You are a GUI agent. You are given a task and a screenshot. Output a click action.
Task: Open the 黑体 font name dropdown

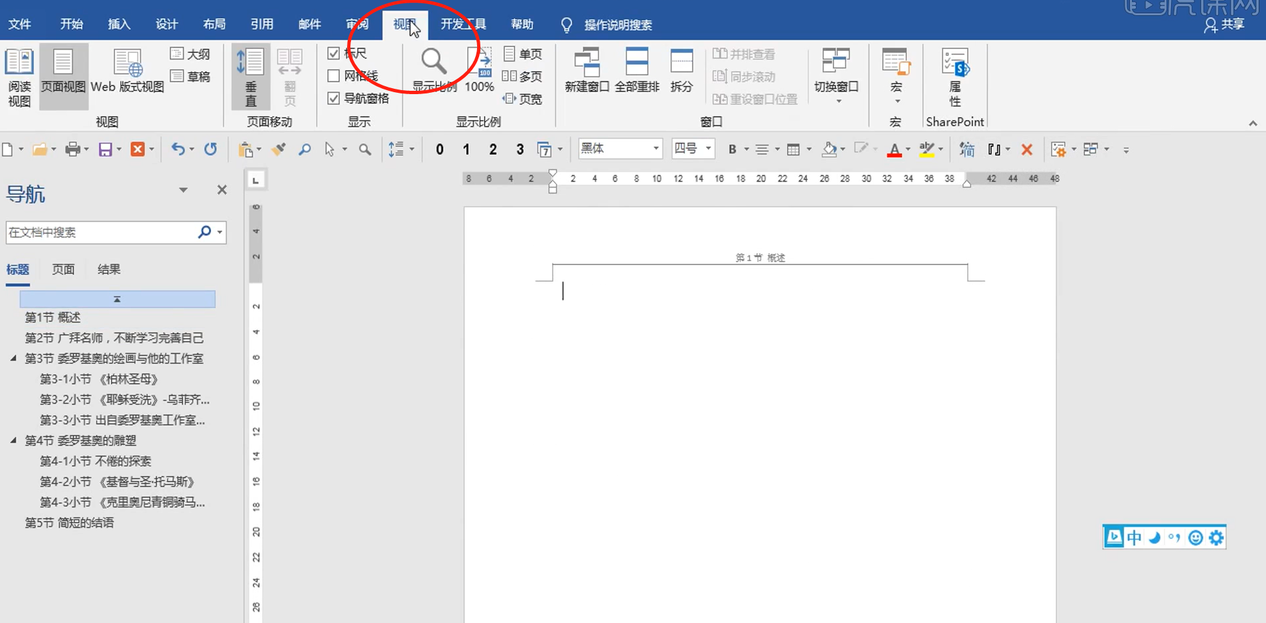click(656, 148)
